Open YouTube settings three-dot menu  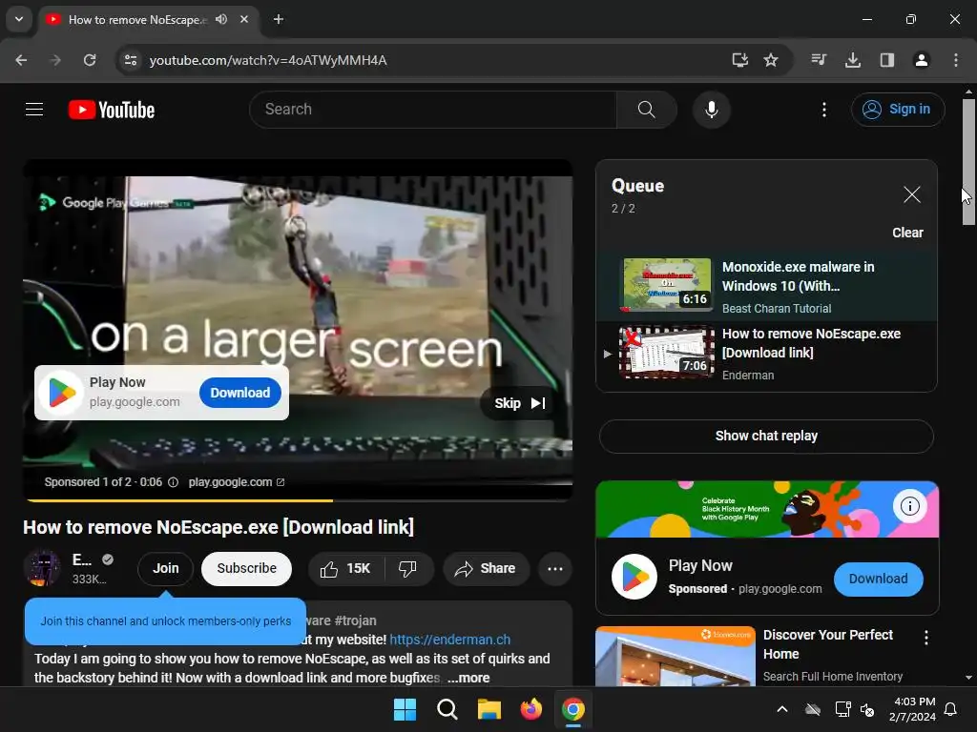pyautogui.click(x=823, y=110)
